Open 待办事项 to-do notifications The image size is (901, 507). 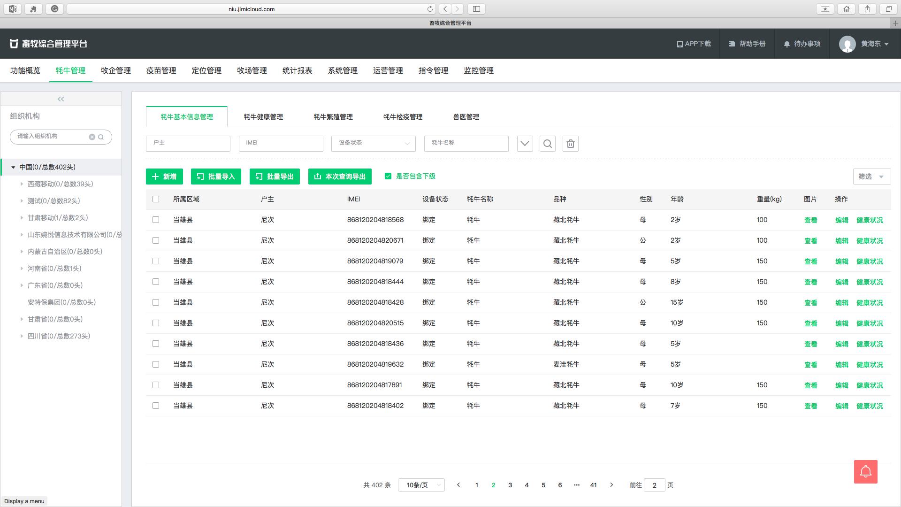[802, 44]
